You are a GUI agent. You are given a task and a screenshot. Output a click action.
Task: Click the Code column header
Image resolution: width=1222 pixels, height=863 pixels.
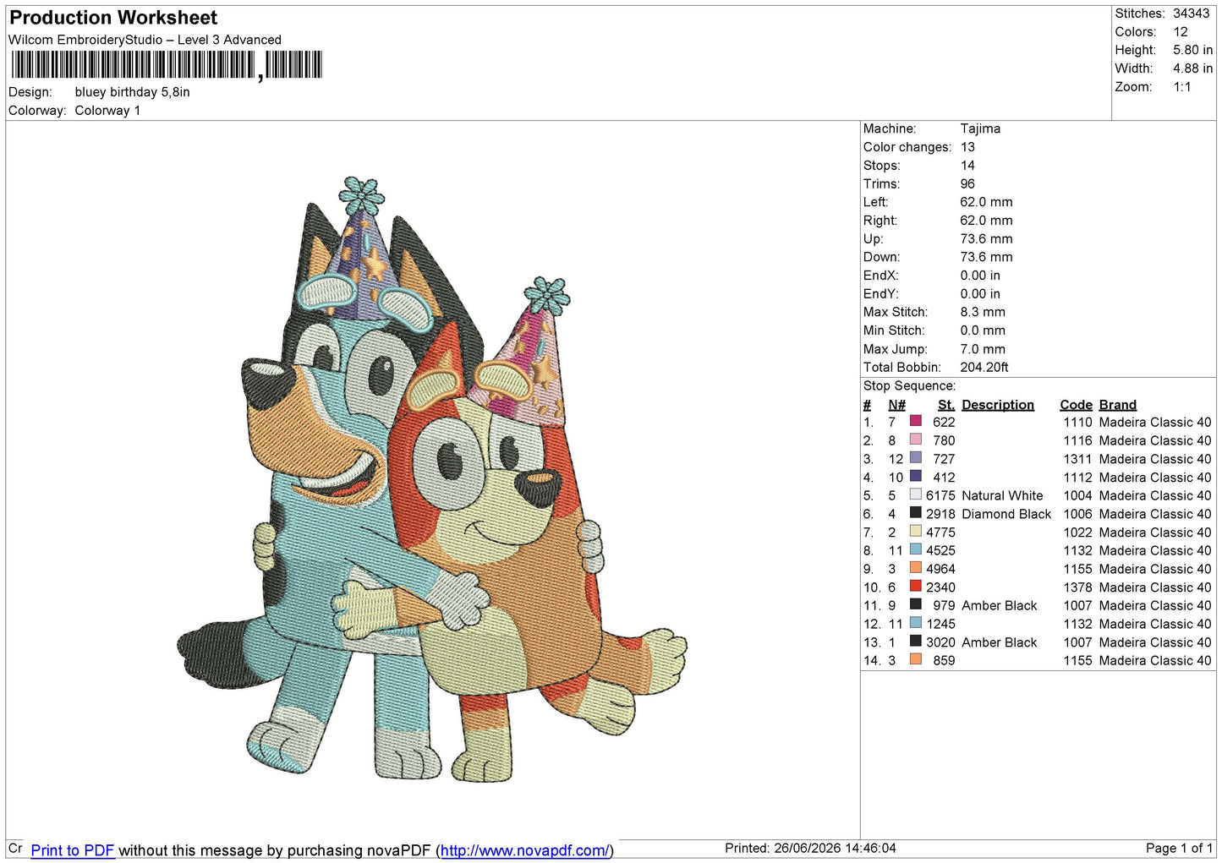click(x=1076, y=405)
